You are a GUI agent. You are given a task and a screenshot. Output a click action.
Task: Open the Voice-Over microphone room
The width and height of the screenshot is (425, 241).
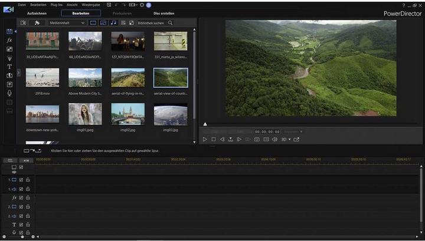[x=9, y=93]
